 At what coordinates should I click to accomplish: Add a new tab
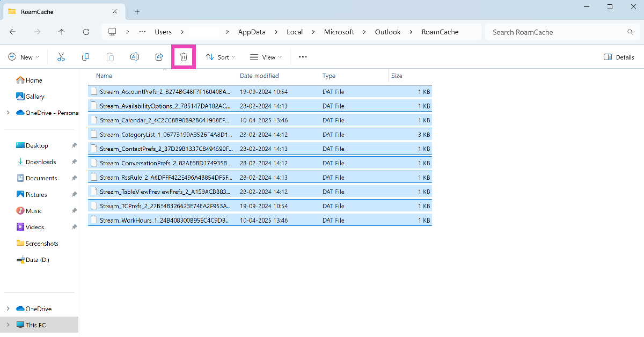(137, 11)
